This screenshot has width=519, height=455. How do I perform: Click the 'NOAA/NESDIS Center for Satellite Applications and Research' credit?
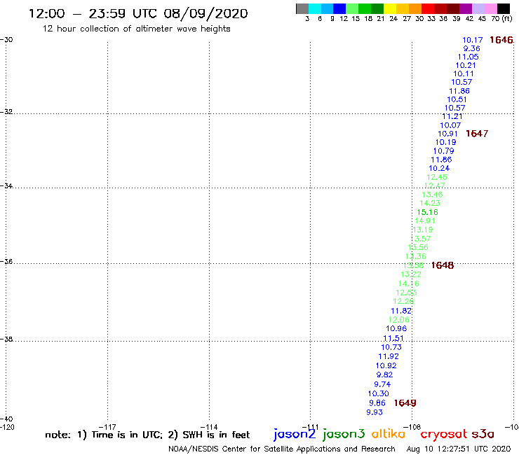coord(282,449)
